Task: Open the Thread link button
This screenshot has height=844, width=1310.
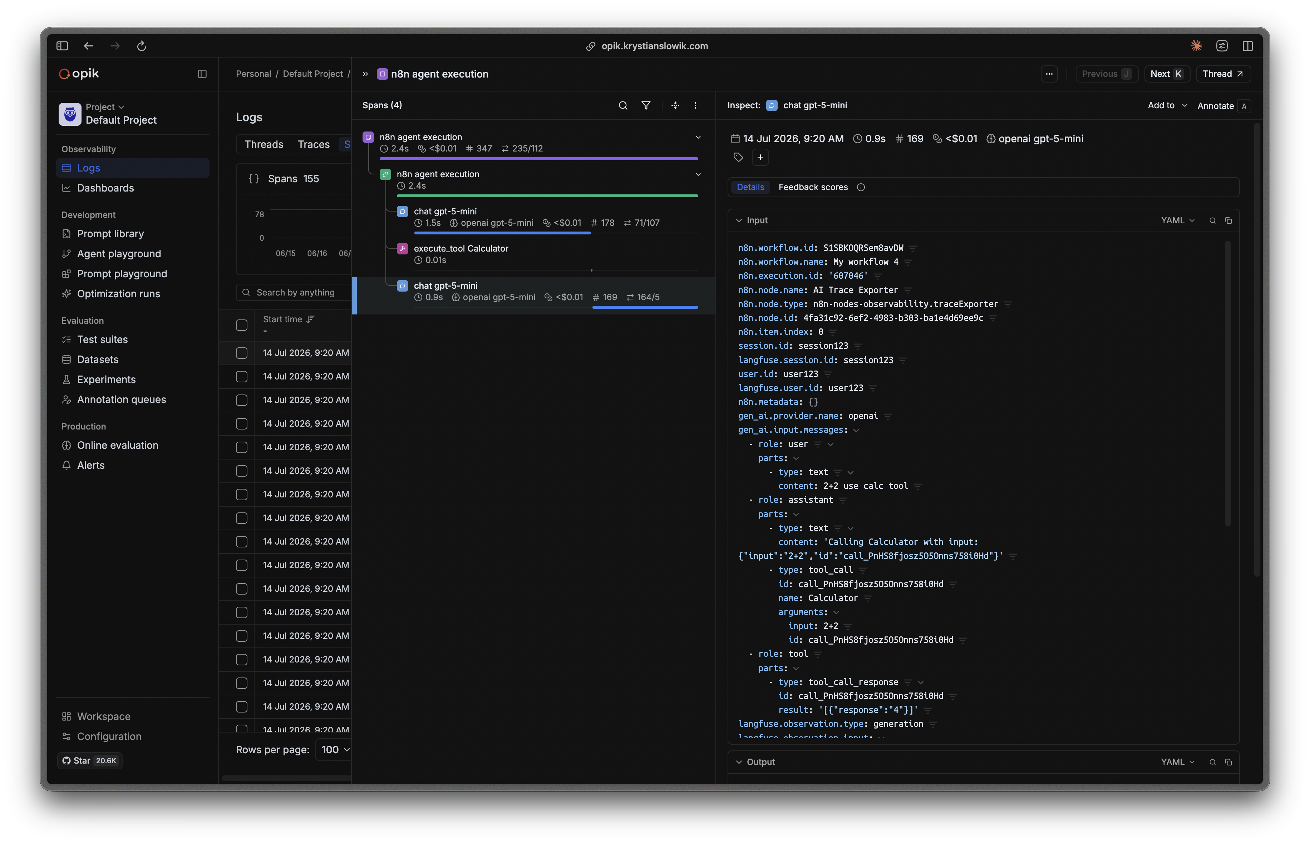Action: point(1223,74)
